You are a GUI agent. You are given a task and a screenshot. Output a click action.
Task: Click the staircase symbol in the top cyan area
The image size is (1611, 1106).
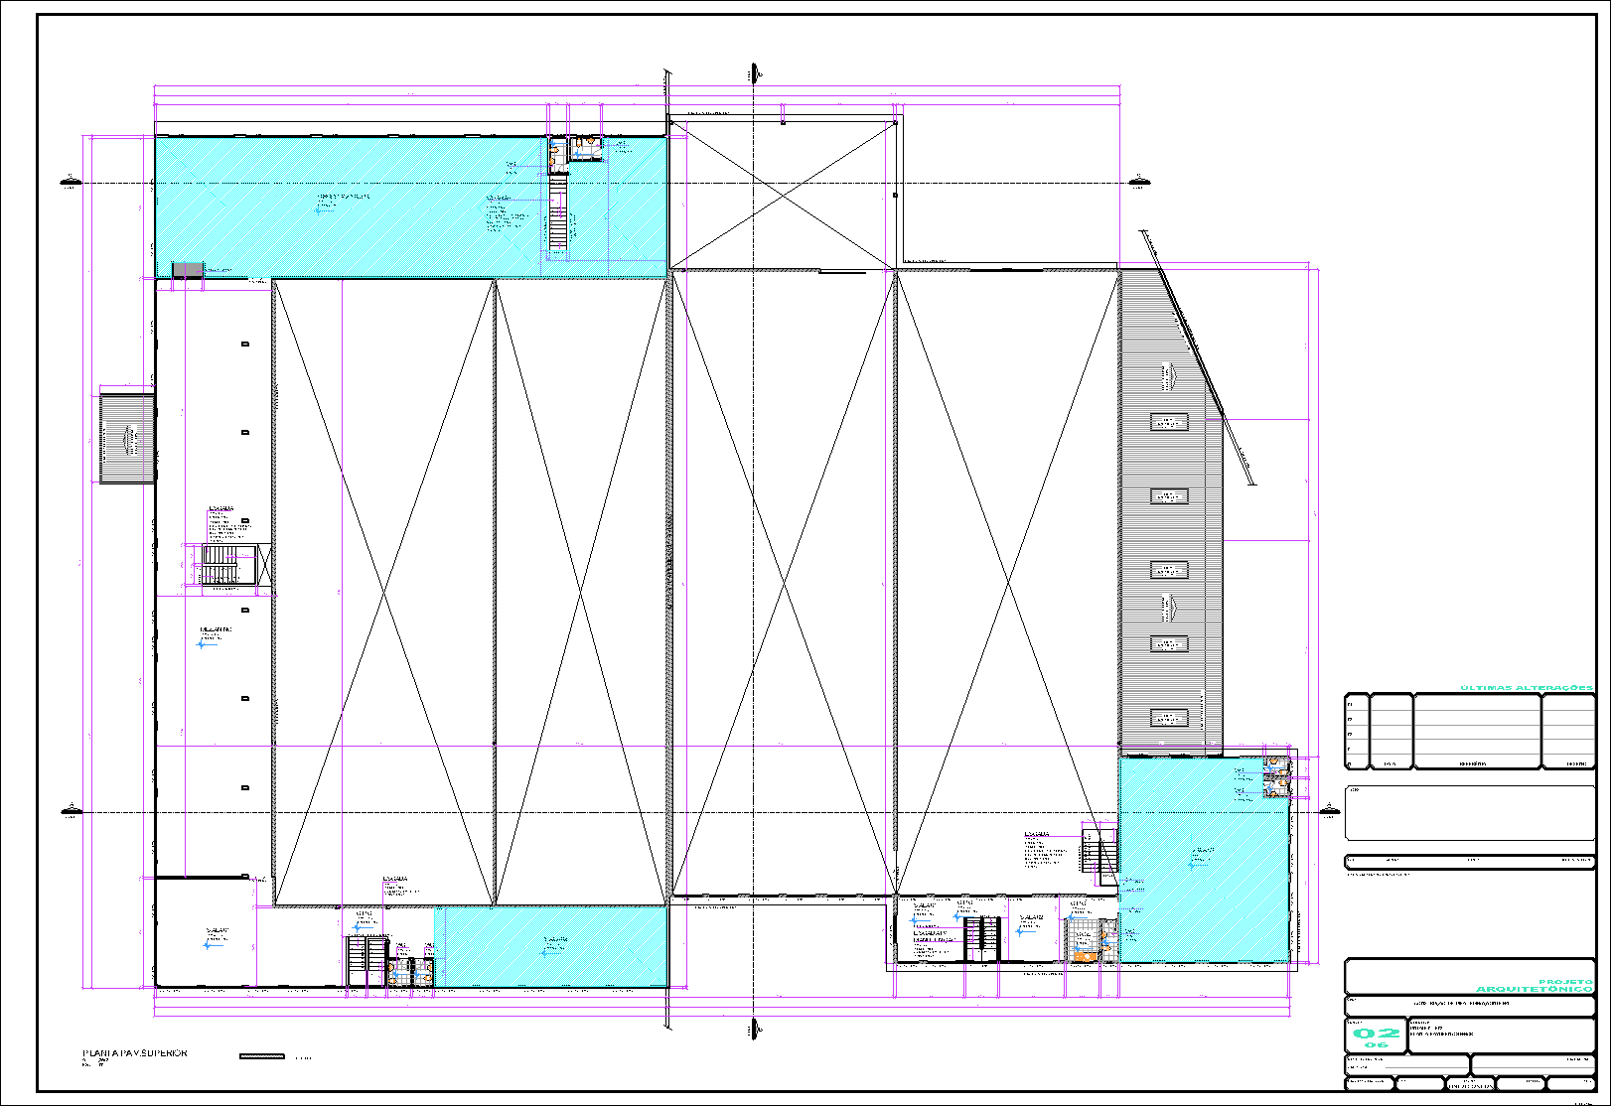tap(558, 214)
